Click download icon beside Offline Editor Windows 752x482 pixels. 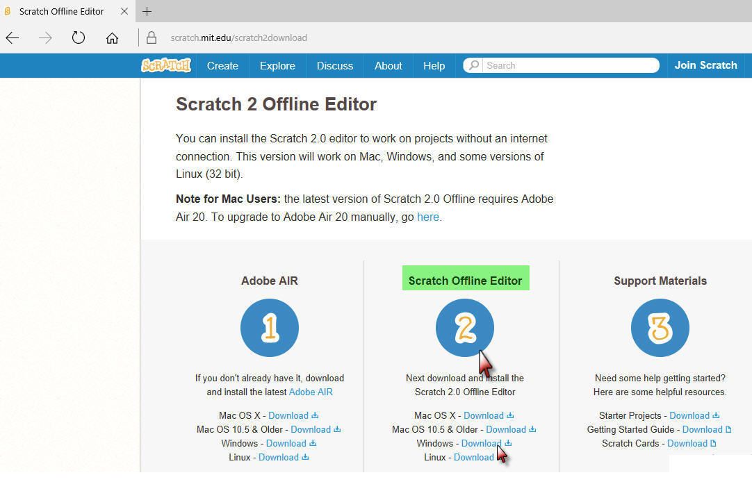(508, 443)
